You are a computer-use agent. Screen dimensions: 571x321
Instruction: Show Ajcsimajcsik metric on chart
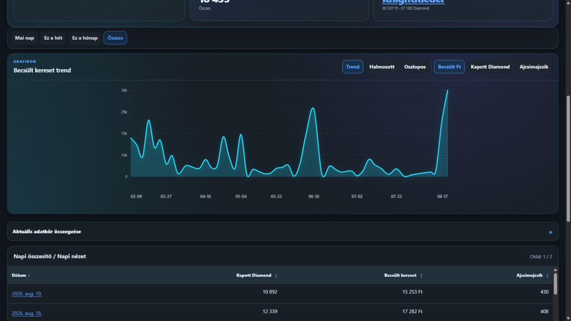(x=534, y=67)
